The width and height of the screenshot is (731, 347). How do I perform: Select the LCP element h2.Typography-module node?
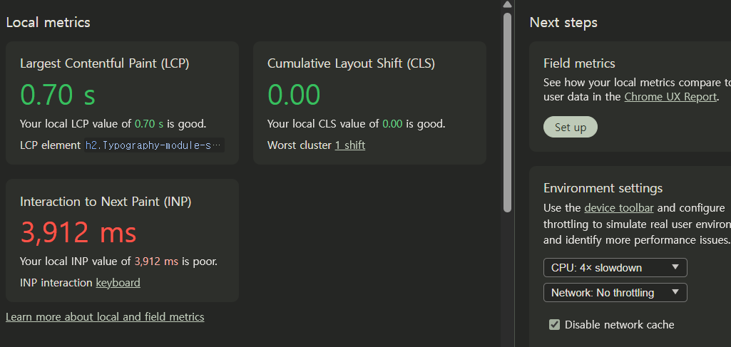(x=154, y=145)
